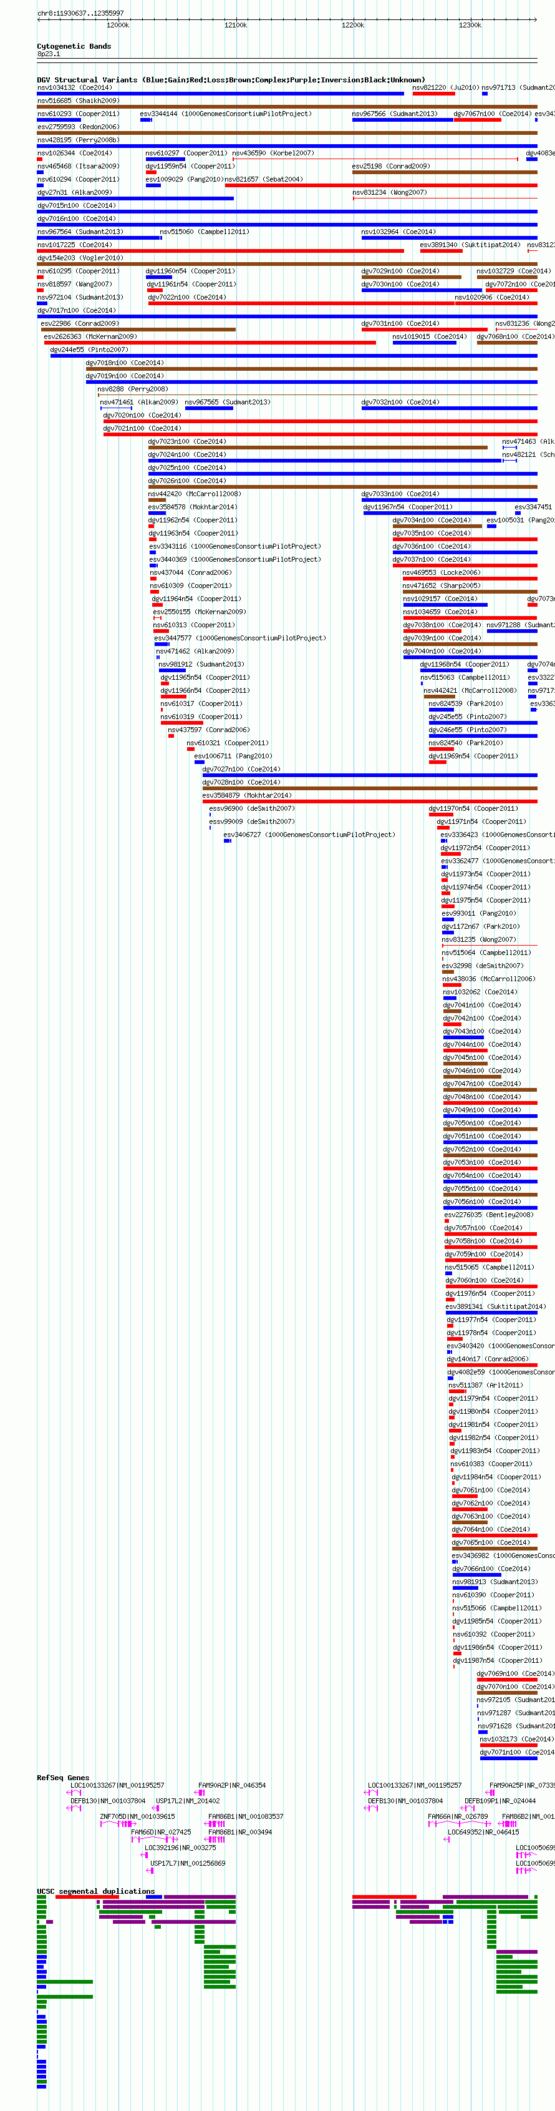This screenshot has width=555, height=2111.
Task: Select variant nsv824539 (Park2010)
Action: (466, 704)
